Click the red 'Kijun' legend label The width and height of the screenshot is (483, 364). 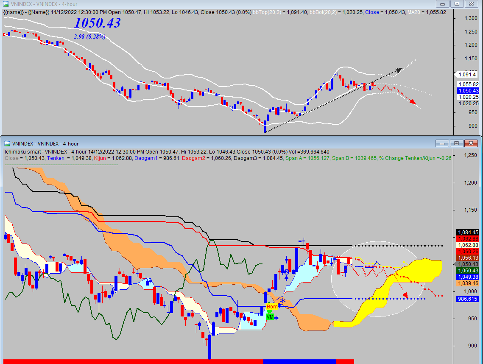click(x=100, y=158)
